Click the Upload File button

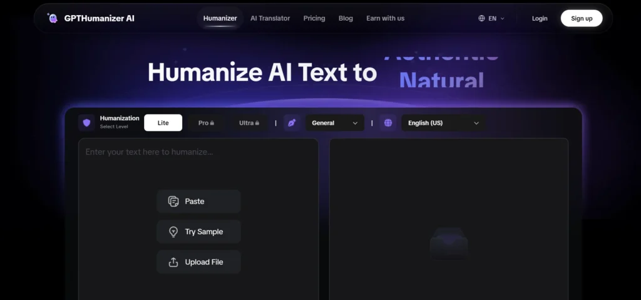[x=198, y=262]
